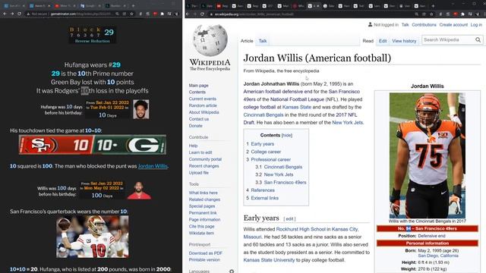Open the Languages settings gear icon
The height and width of the screenshot is (273, 486).
click(x=232, y=271)
